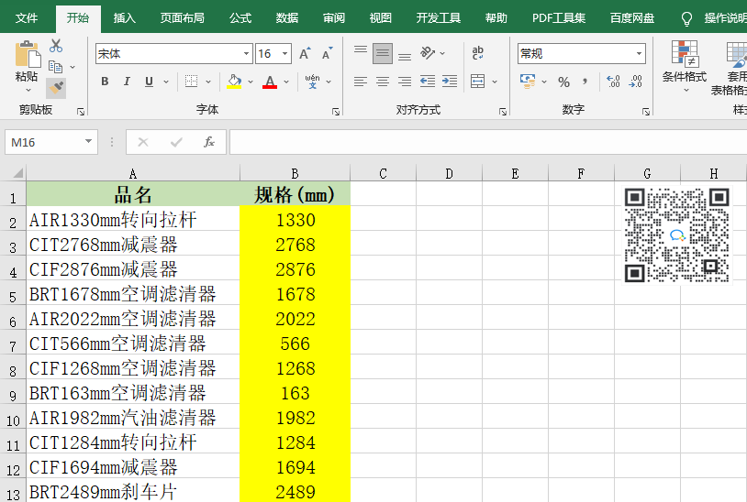
Task: Expand the Name Box M16 dropdown
Action: point(88,142)
